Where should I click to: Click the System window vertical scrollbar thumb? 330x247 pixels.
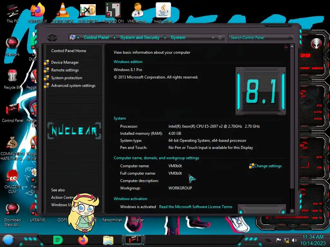pyautogui.click(x=292, y=119)
